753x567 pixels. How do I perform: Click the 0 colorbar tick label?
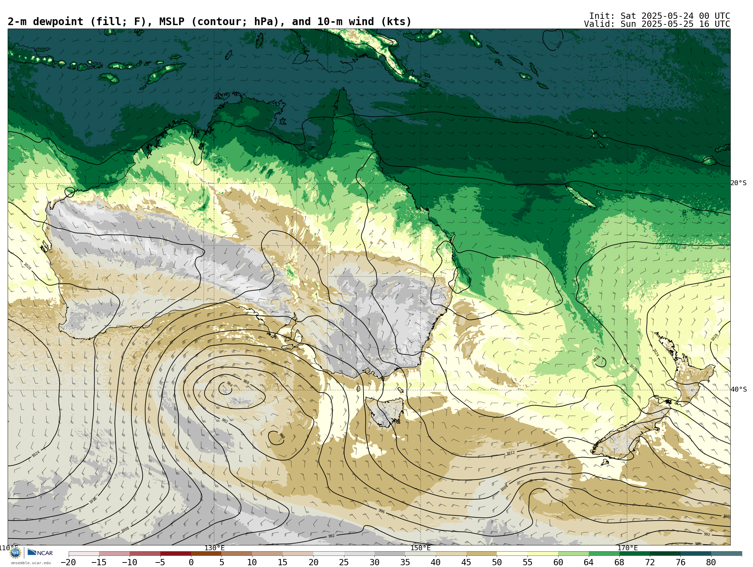click(x=191, y=562)
